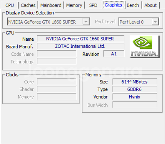Click the empty Core clock field
The image size is (165, 144).
(57, 82)
